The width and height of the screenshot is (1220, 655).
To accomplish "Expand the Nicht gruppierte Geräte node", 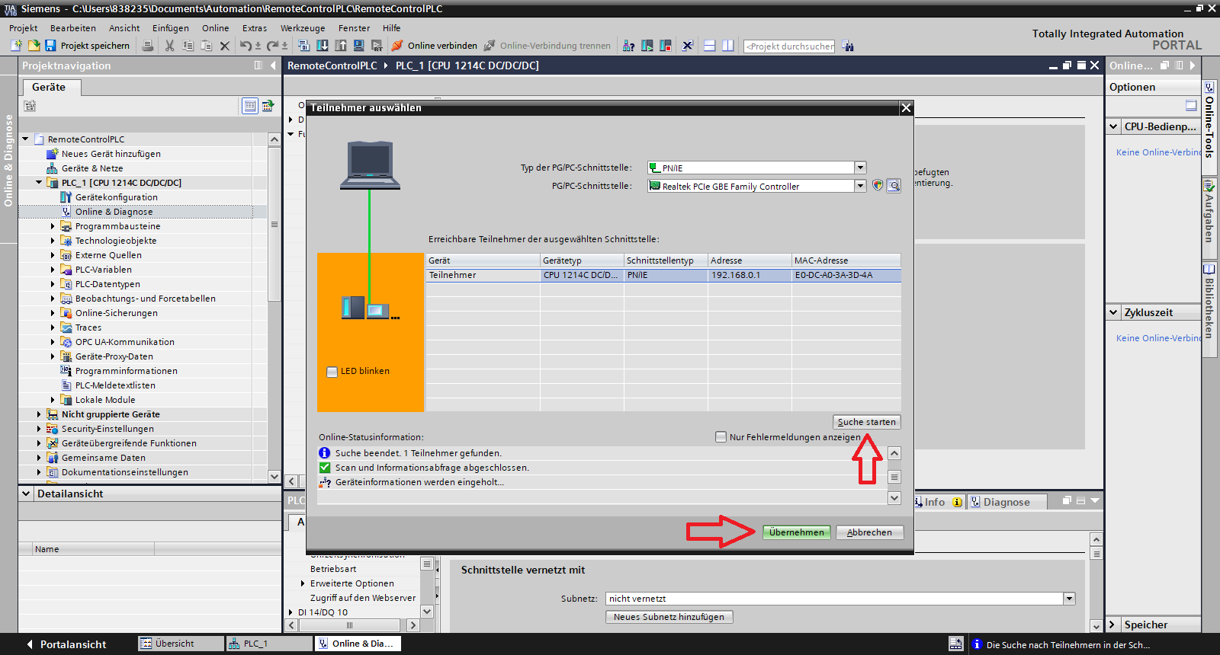I will 39,414.
